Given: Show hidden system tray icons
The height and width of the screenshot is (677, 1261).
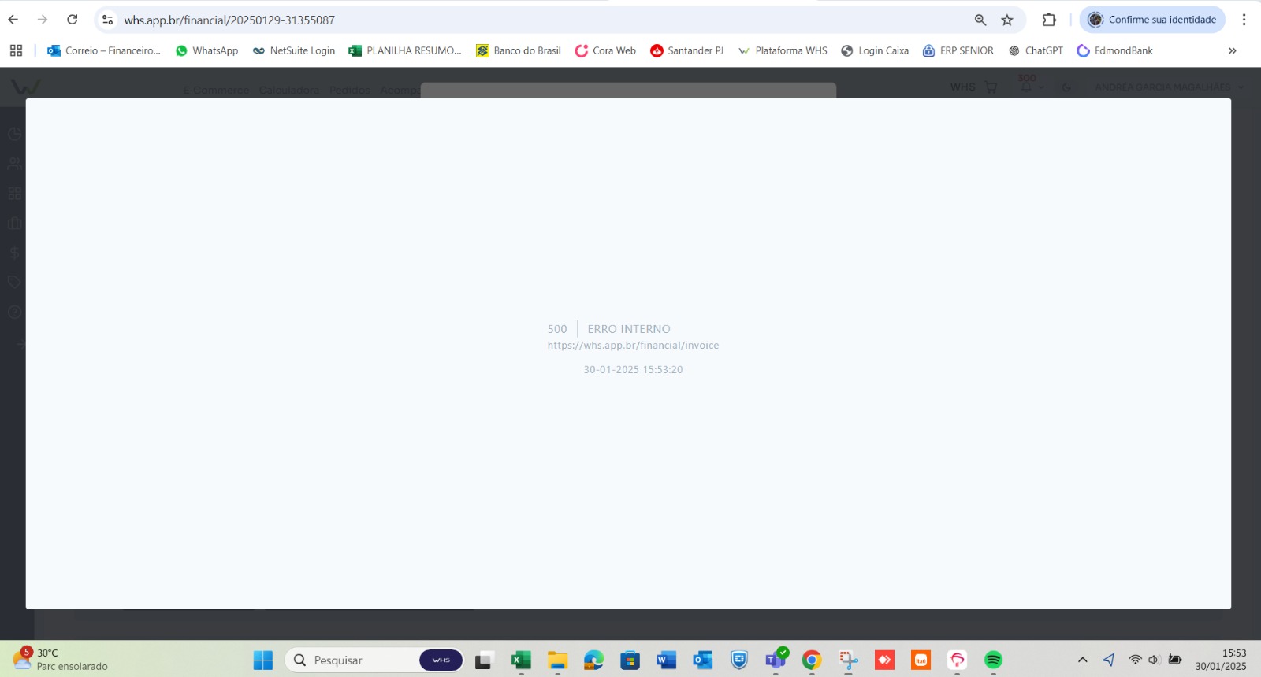Looking at the screenshot, I should (x=1082, y=660).
